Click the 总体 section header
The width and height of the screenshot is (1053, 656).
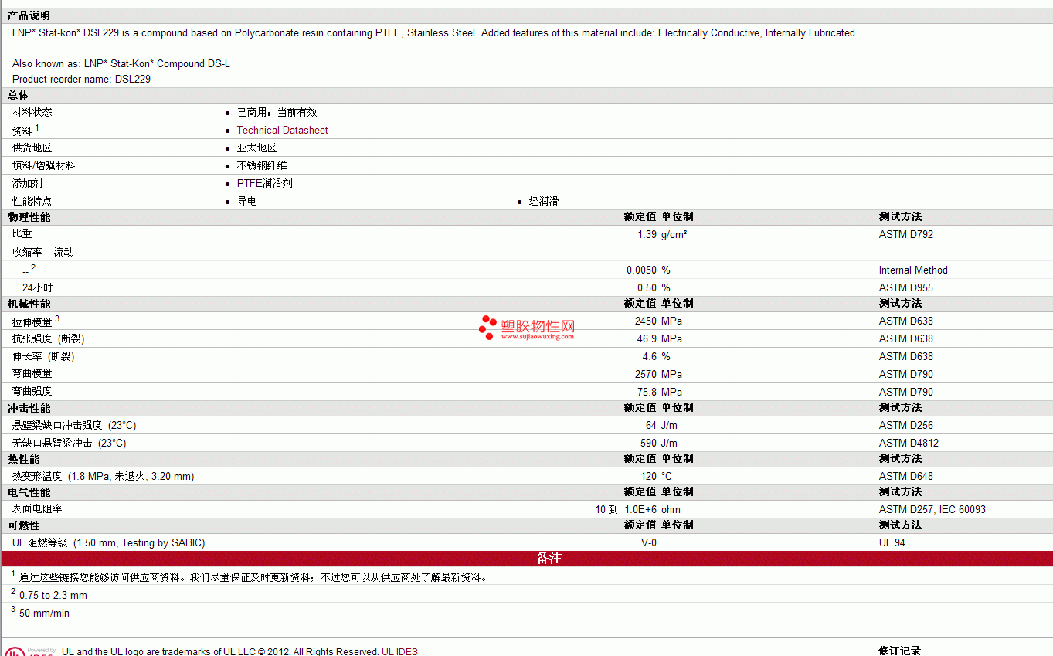(x=19, y=96)
